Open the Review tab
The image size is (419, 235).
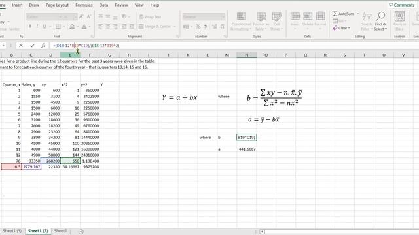point(121,5)
